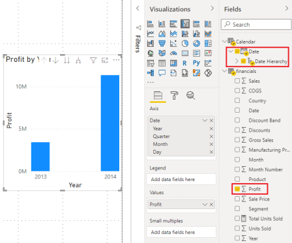Open Get more visuals ellipsis
Screen dimensions: 292x243
pos(151,82)
